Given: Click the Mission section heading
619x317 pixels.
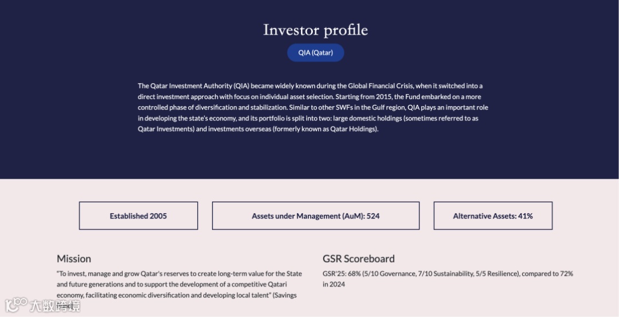Looking at the screenshot, I should click(x=74, y=259).
